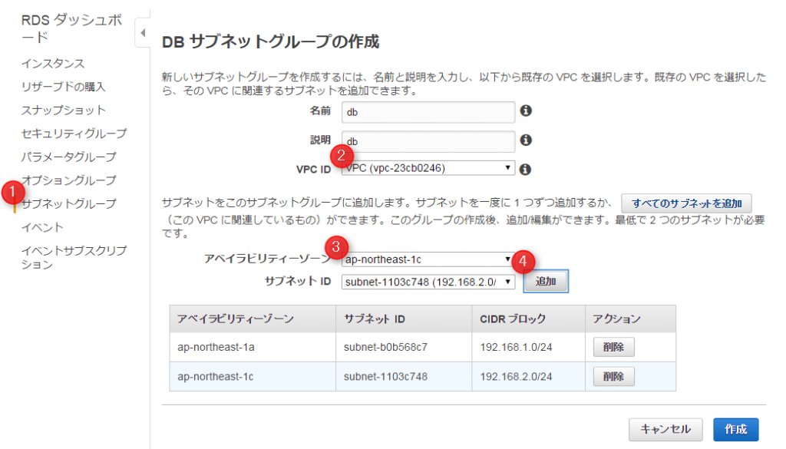Image resolution: width=786 pixels, height=449 pixels.
Task: Click the info icon beside VPC ID dropdown
Action: click(527, 169)
